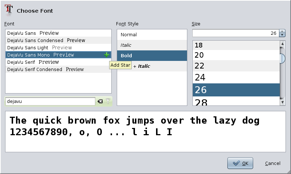
Task: Choose Bold font style
Action: pos(152,55)
